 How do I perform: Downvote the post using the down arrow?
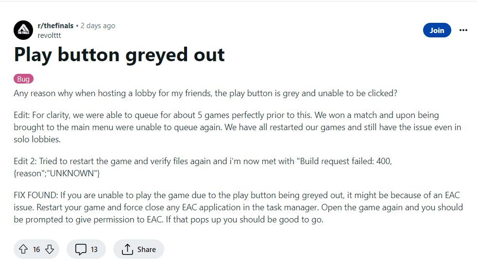50,249
